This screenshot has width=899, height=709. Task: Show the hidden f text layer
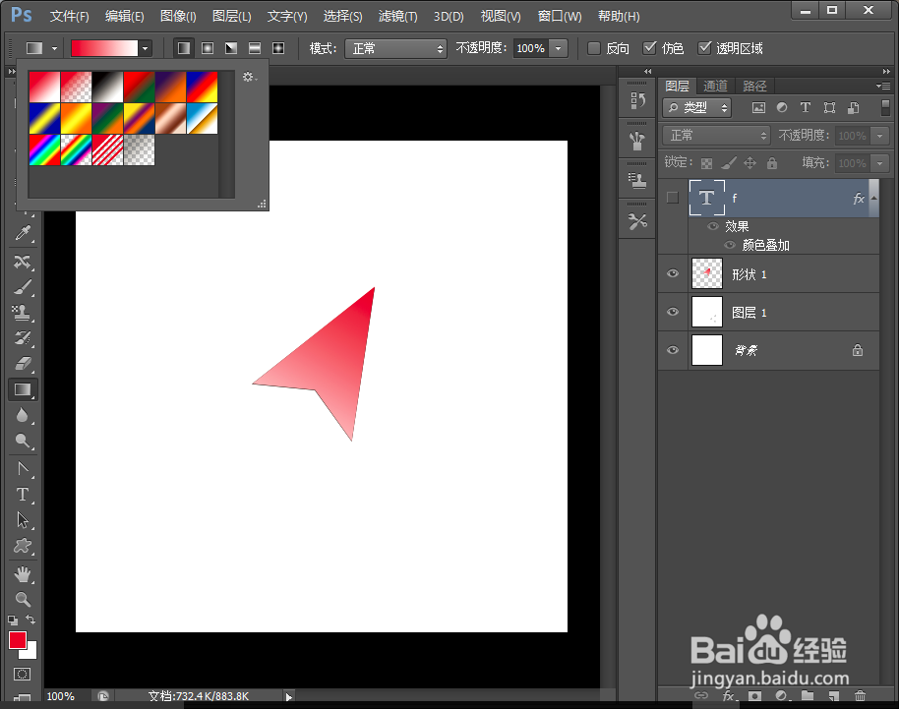click(673, 198)
